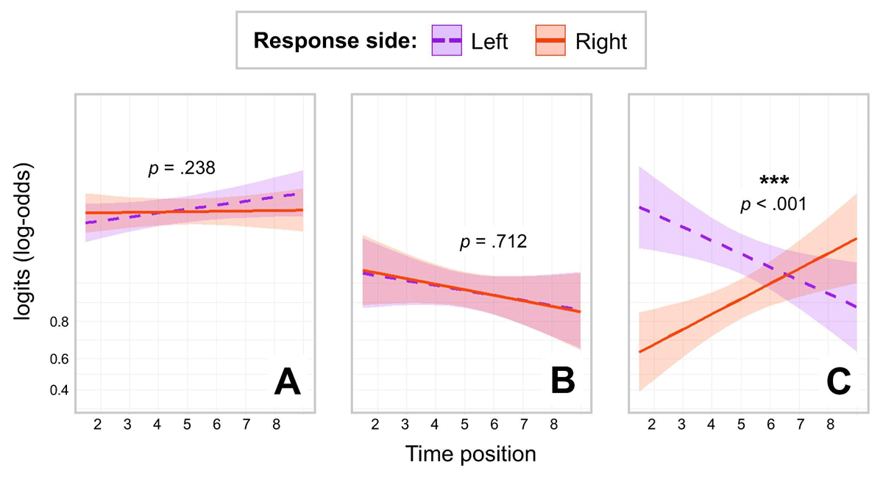Click the bold panel letter B
Image resolution: width=883 pixels, height=479 pixels.
pyautogui.click(x=563, y=383)
